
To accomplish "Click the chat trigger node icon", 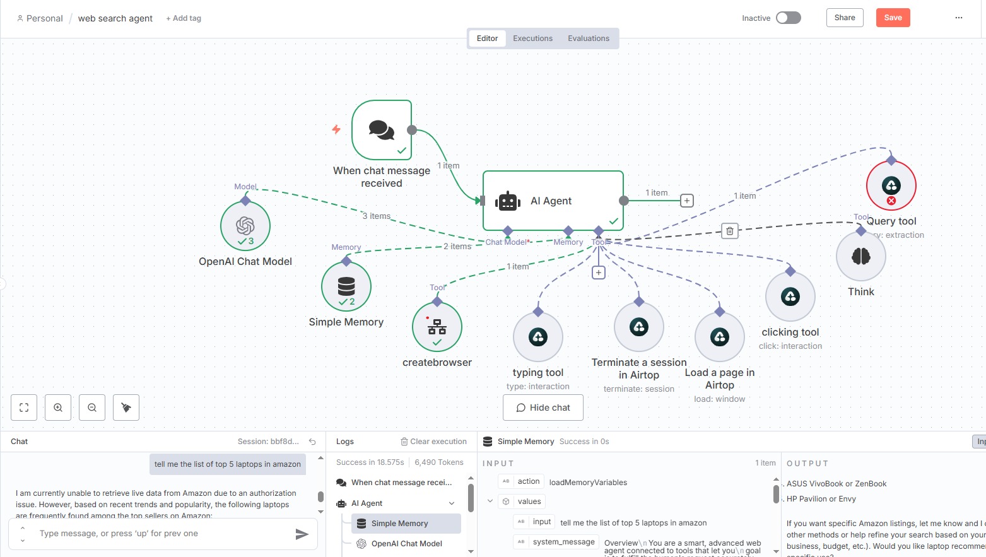I will click(x=382, y=130).
